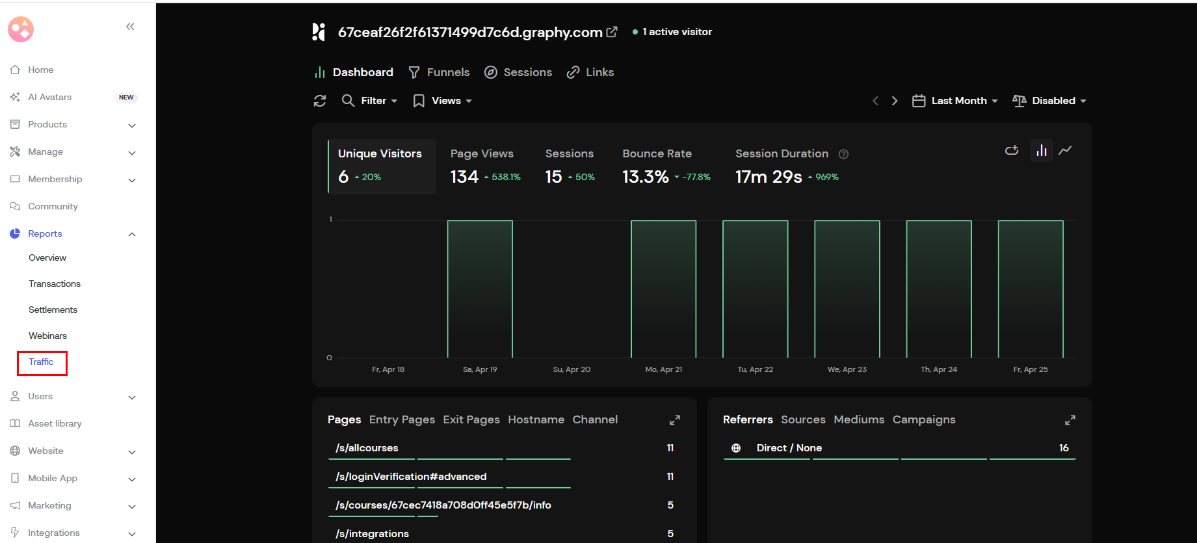
Task: Expand the Pages panel to fullscreen
Action: [x=675, y=420]
